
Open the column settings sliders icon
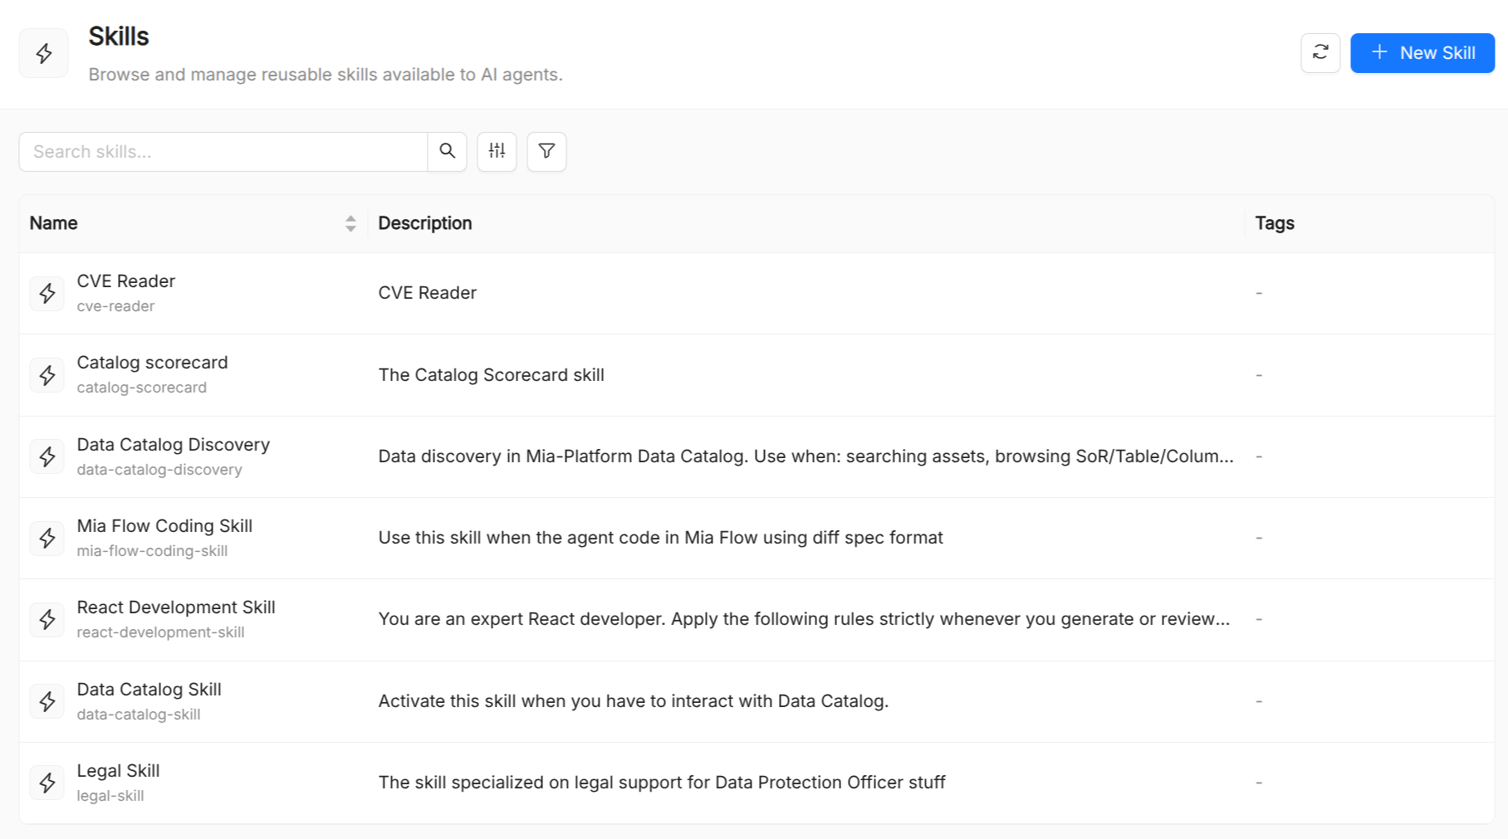click(x=497, y=152)
